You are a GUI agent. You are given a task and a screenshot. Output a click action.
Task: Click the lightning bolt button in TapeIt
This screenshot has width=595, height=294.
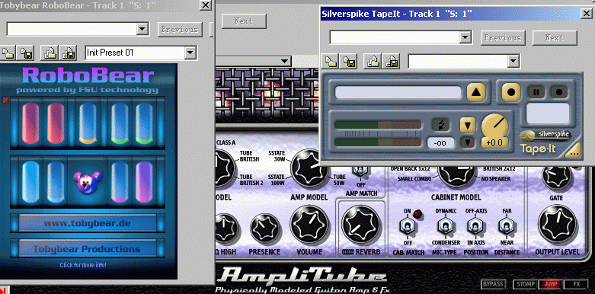pyautogui.click(x=440, y=124)
